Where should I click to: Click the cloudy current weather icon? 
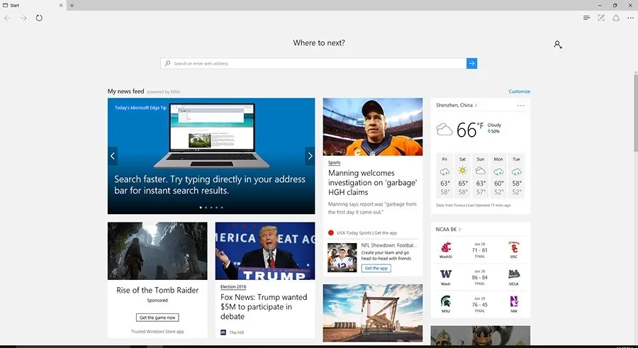coord(444,130)
